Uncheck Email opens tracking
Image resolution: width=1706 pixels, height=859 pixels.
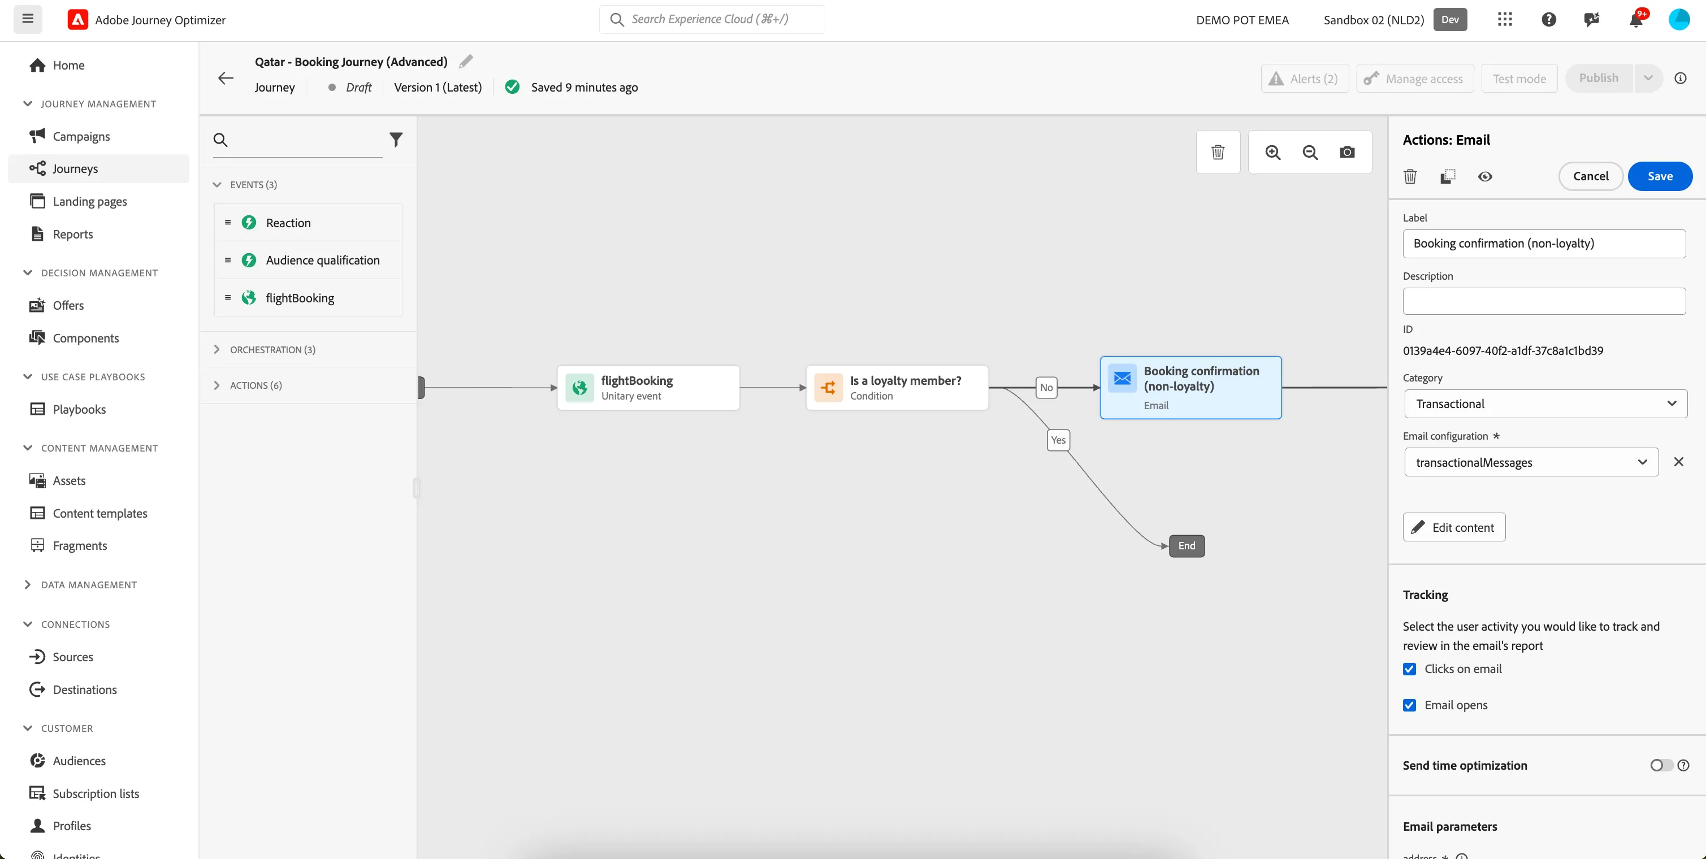pyautogui.click(x=1409, y=705)
